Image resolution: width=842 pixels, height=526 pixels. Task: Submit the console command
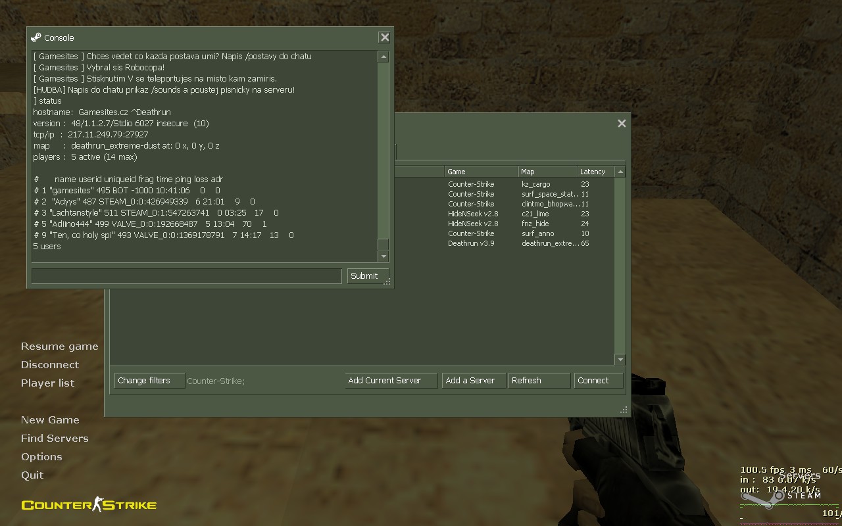(x=368, y=276)
